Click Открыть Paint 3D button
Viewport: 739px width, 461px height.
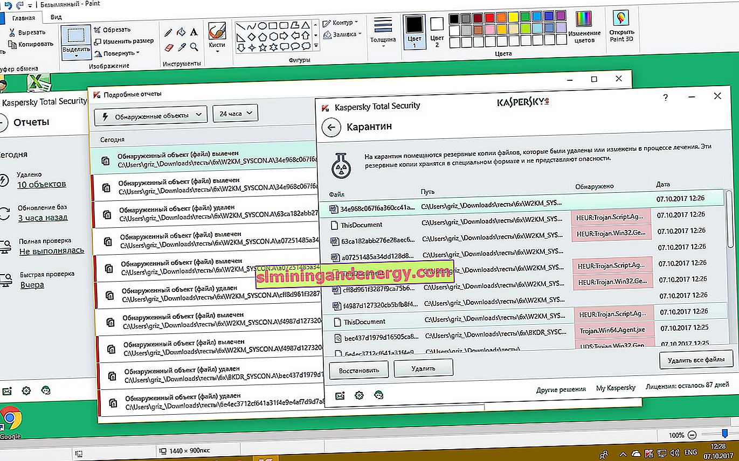tap(621, 27)
